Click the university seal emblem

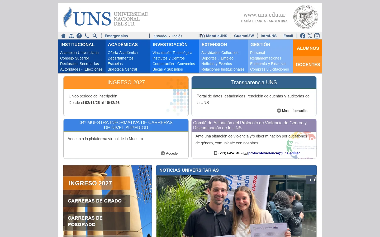pyautogui.click(x=306, y=17)
